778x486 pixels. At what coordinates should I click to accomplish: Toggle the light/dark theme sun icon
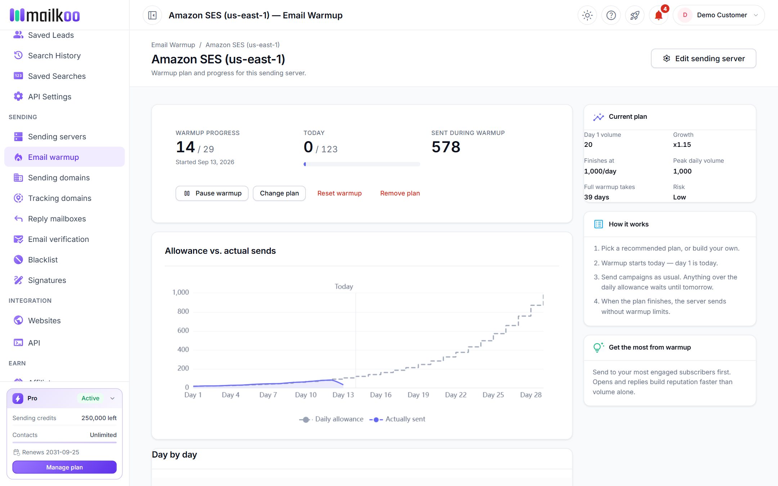tap(587, 15)
